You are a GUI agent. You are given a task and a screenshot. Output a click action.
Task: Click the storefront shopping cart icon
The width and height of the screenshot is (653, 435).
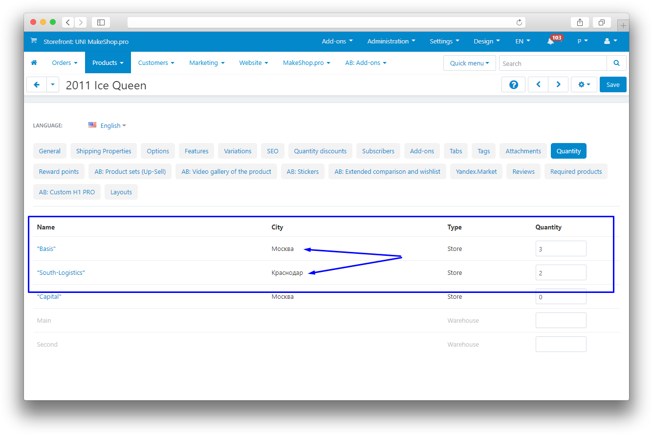33,41
